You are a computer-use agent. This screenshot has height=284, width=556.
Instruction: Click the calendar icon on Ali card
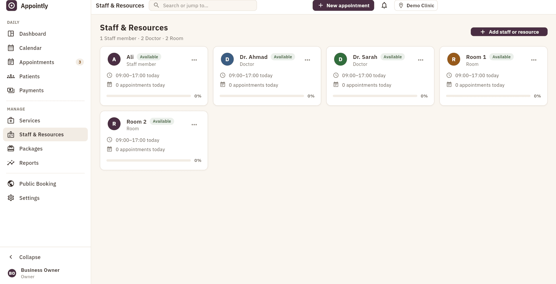110,85
